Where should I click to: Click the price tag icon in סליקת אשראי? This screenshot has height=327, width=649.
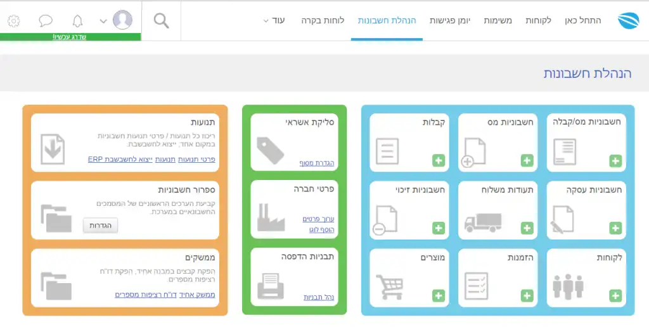[273, 150]
